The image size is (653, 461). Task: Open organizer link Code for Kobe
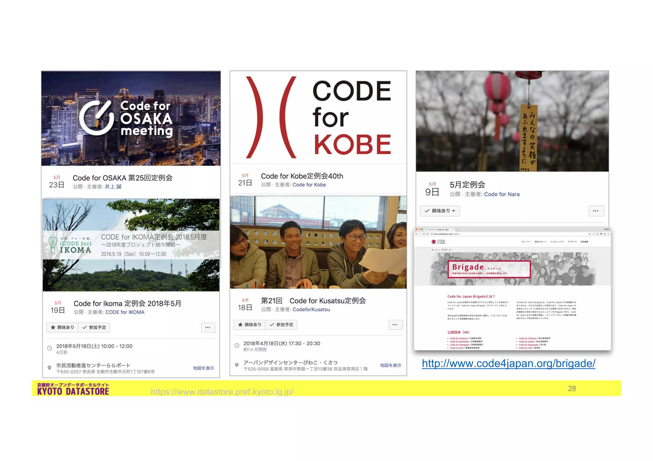pos(309,185)
